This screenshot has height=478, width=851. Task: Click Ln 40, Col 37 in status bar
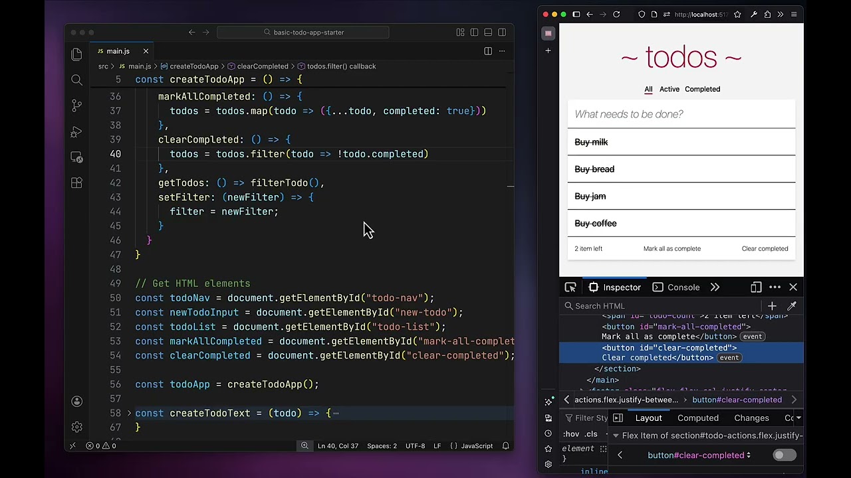click(338, 446)
